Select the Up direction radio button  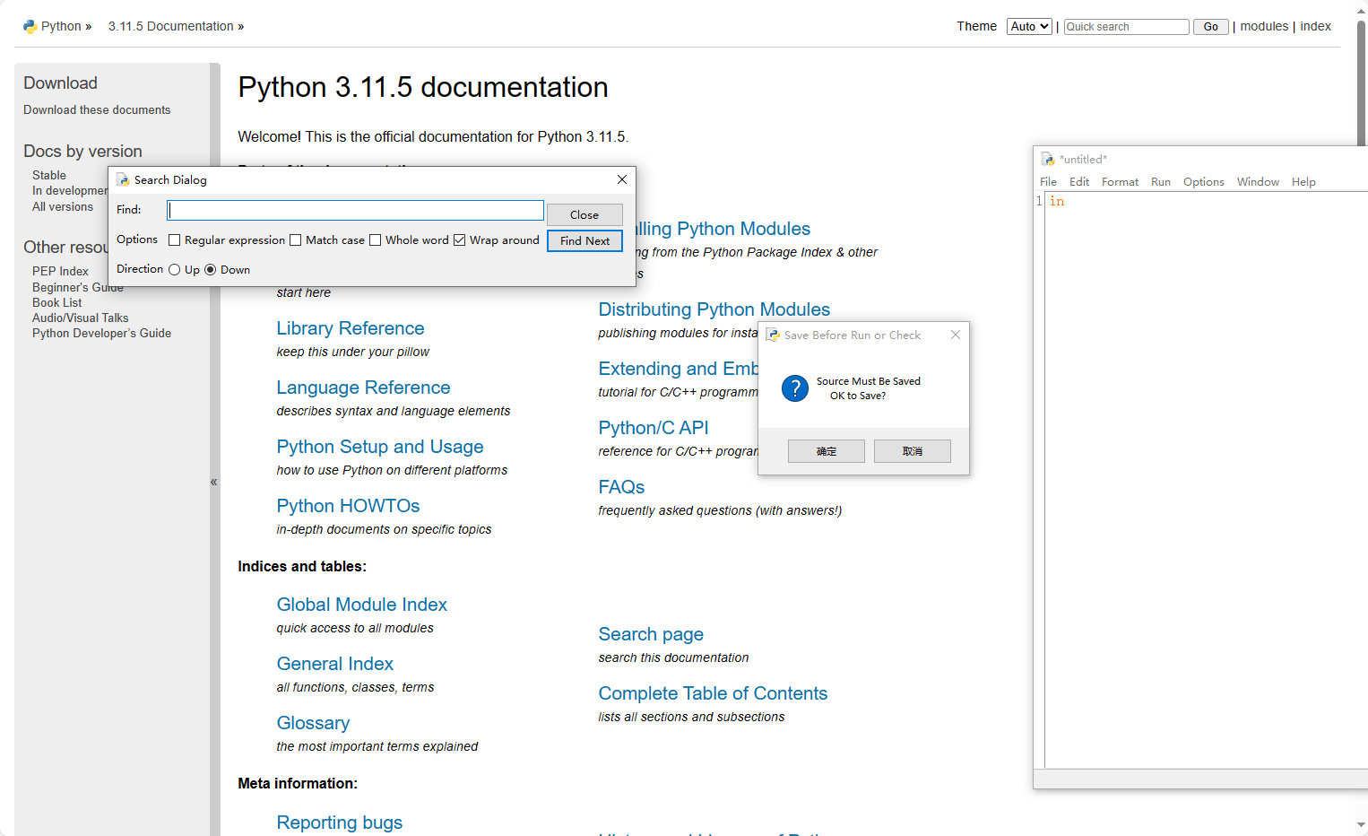175,270
